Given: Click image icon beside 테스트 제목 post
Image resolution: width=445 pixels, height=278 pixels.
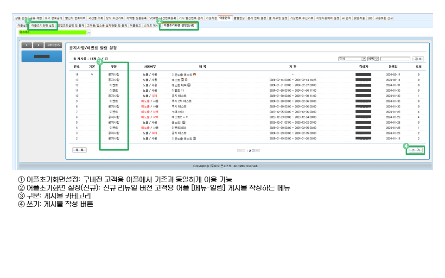Looking at the screenshot, I should tap(189, 85).
